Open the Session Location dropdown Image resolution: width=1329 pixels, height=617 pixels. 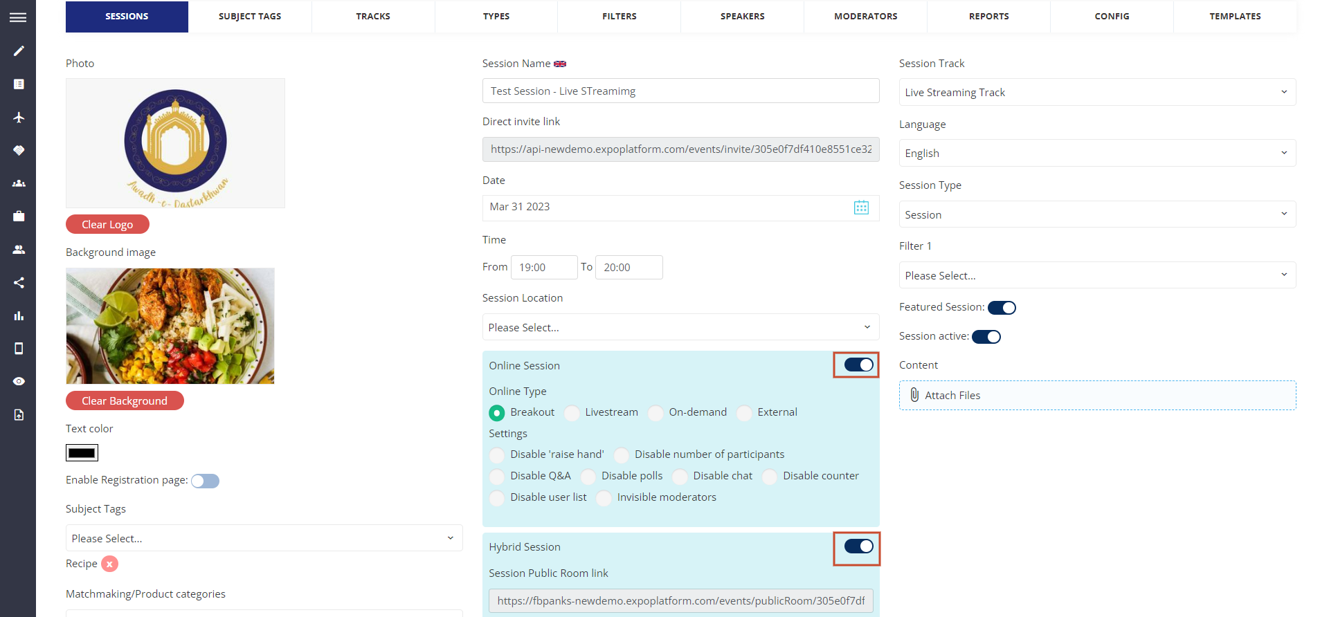680,327
